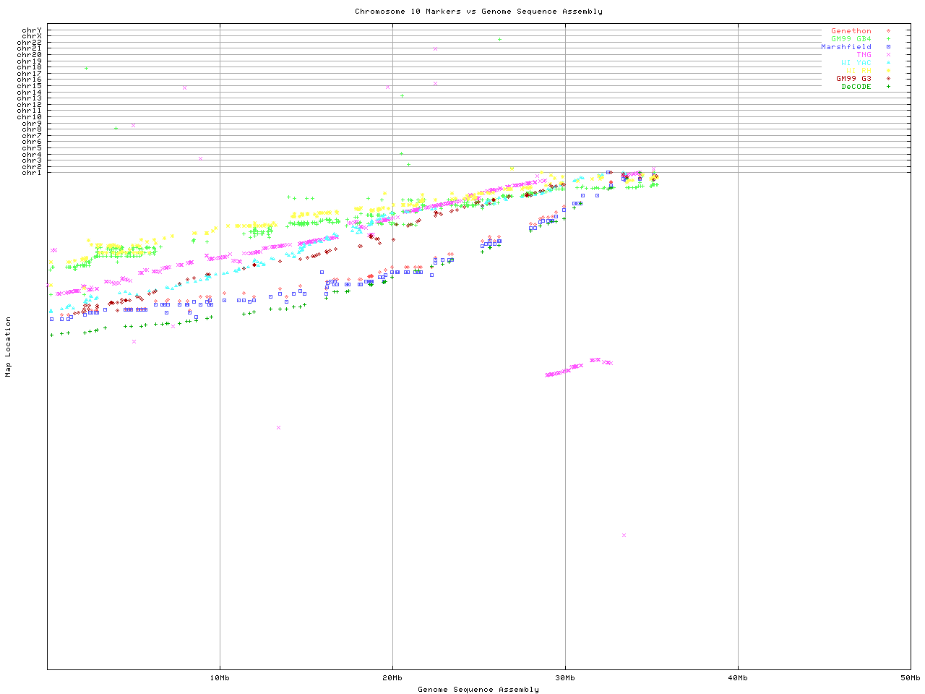The height and width of the screenshot is (694, 925).
Task: Click the 50Mb x-axis tick label
Action: pyautogui.click(x=910, y=678)
